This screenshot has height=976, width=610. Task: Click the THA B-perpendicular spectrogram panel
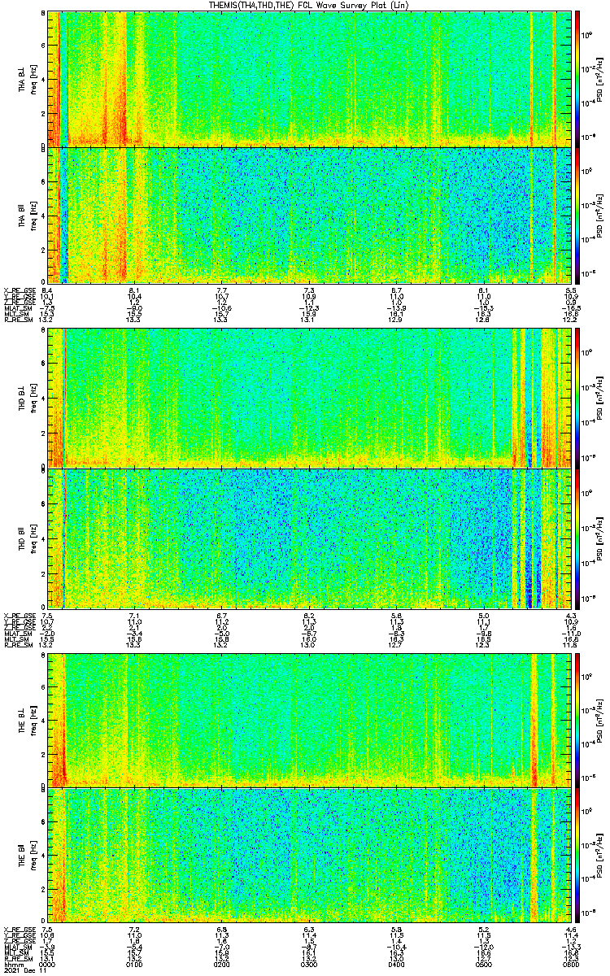point(310,79)
